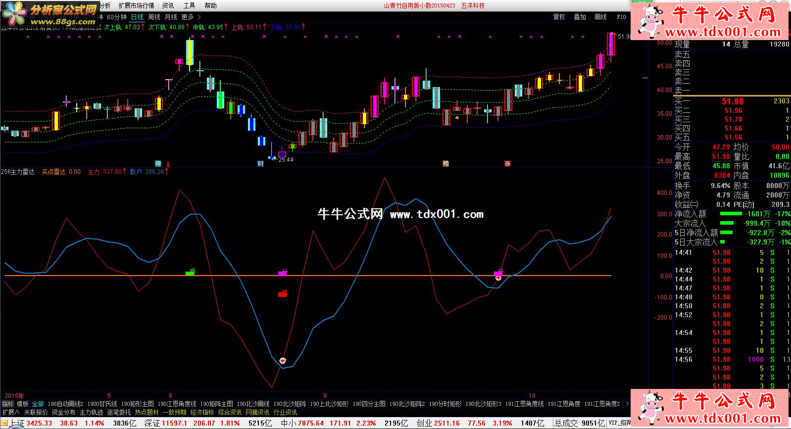The height and width of the screenshot is (429, 791).
Task: Open the 工具 menu
Action: point(189,5)
